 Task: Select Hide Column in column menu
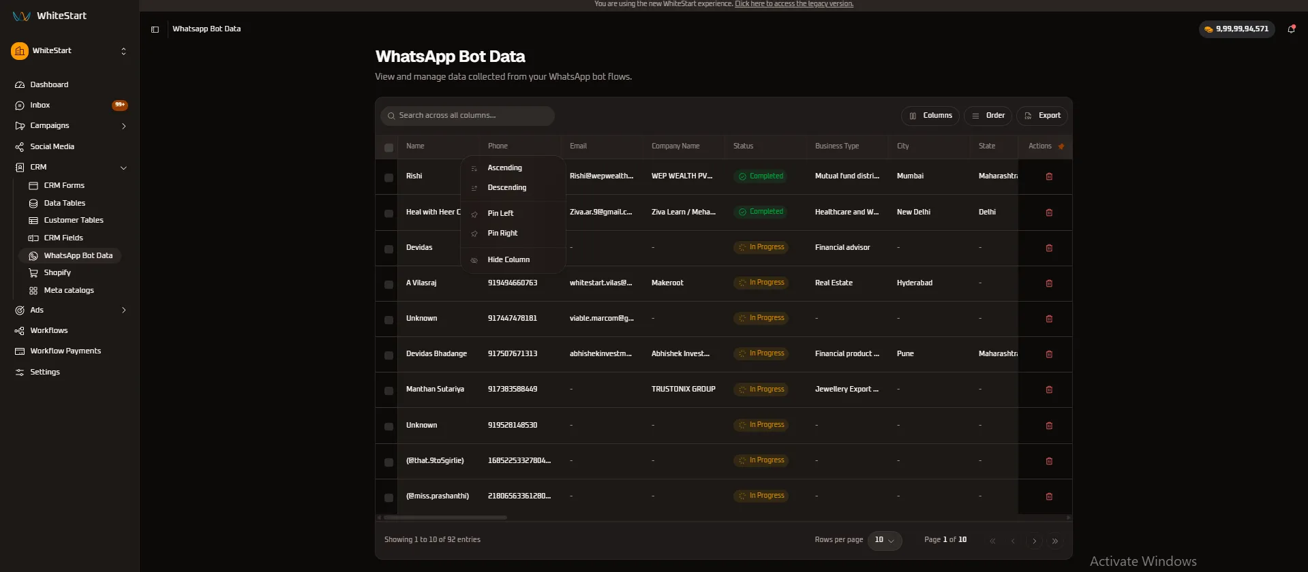click(x=513, y=260)
